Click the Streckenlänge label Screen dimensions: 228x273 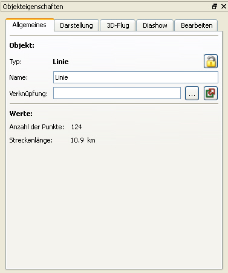point(31,140)
